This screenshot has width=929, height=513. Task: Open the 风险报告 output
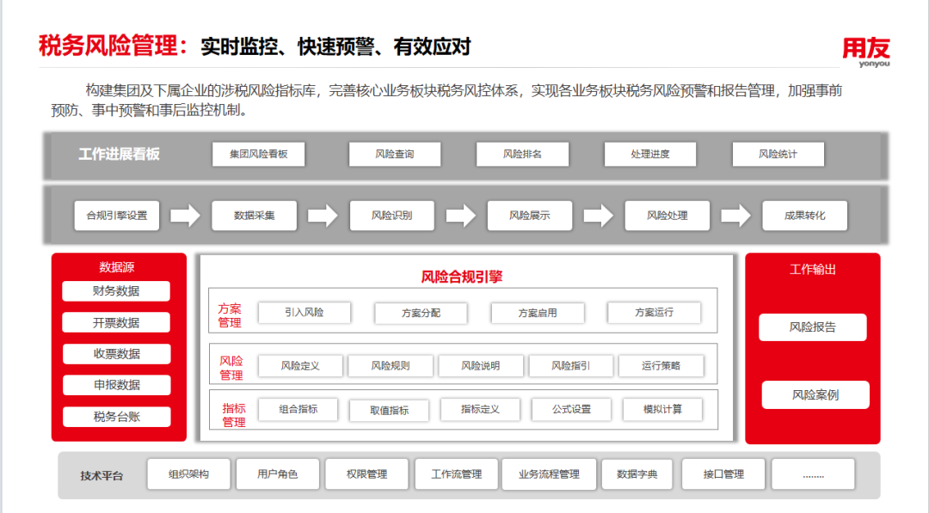click(813, 327)
